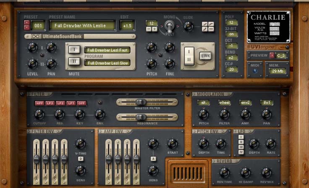
Task: Open the 'lfo1' modulation source selector
Action: [267, 103]
